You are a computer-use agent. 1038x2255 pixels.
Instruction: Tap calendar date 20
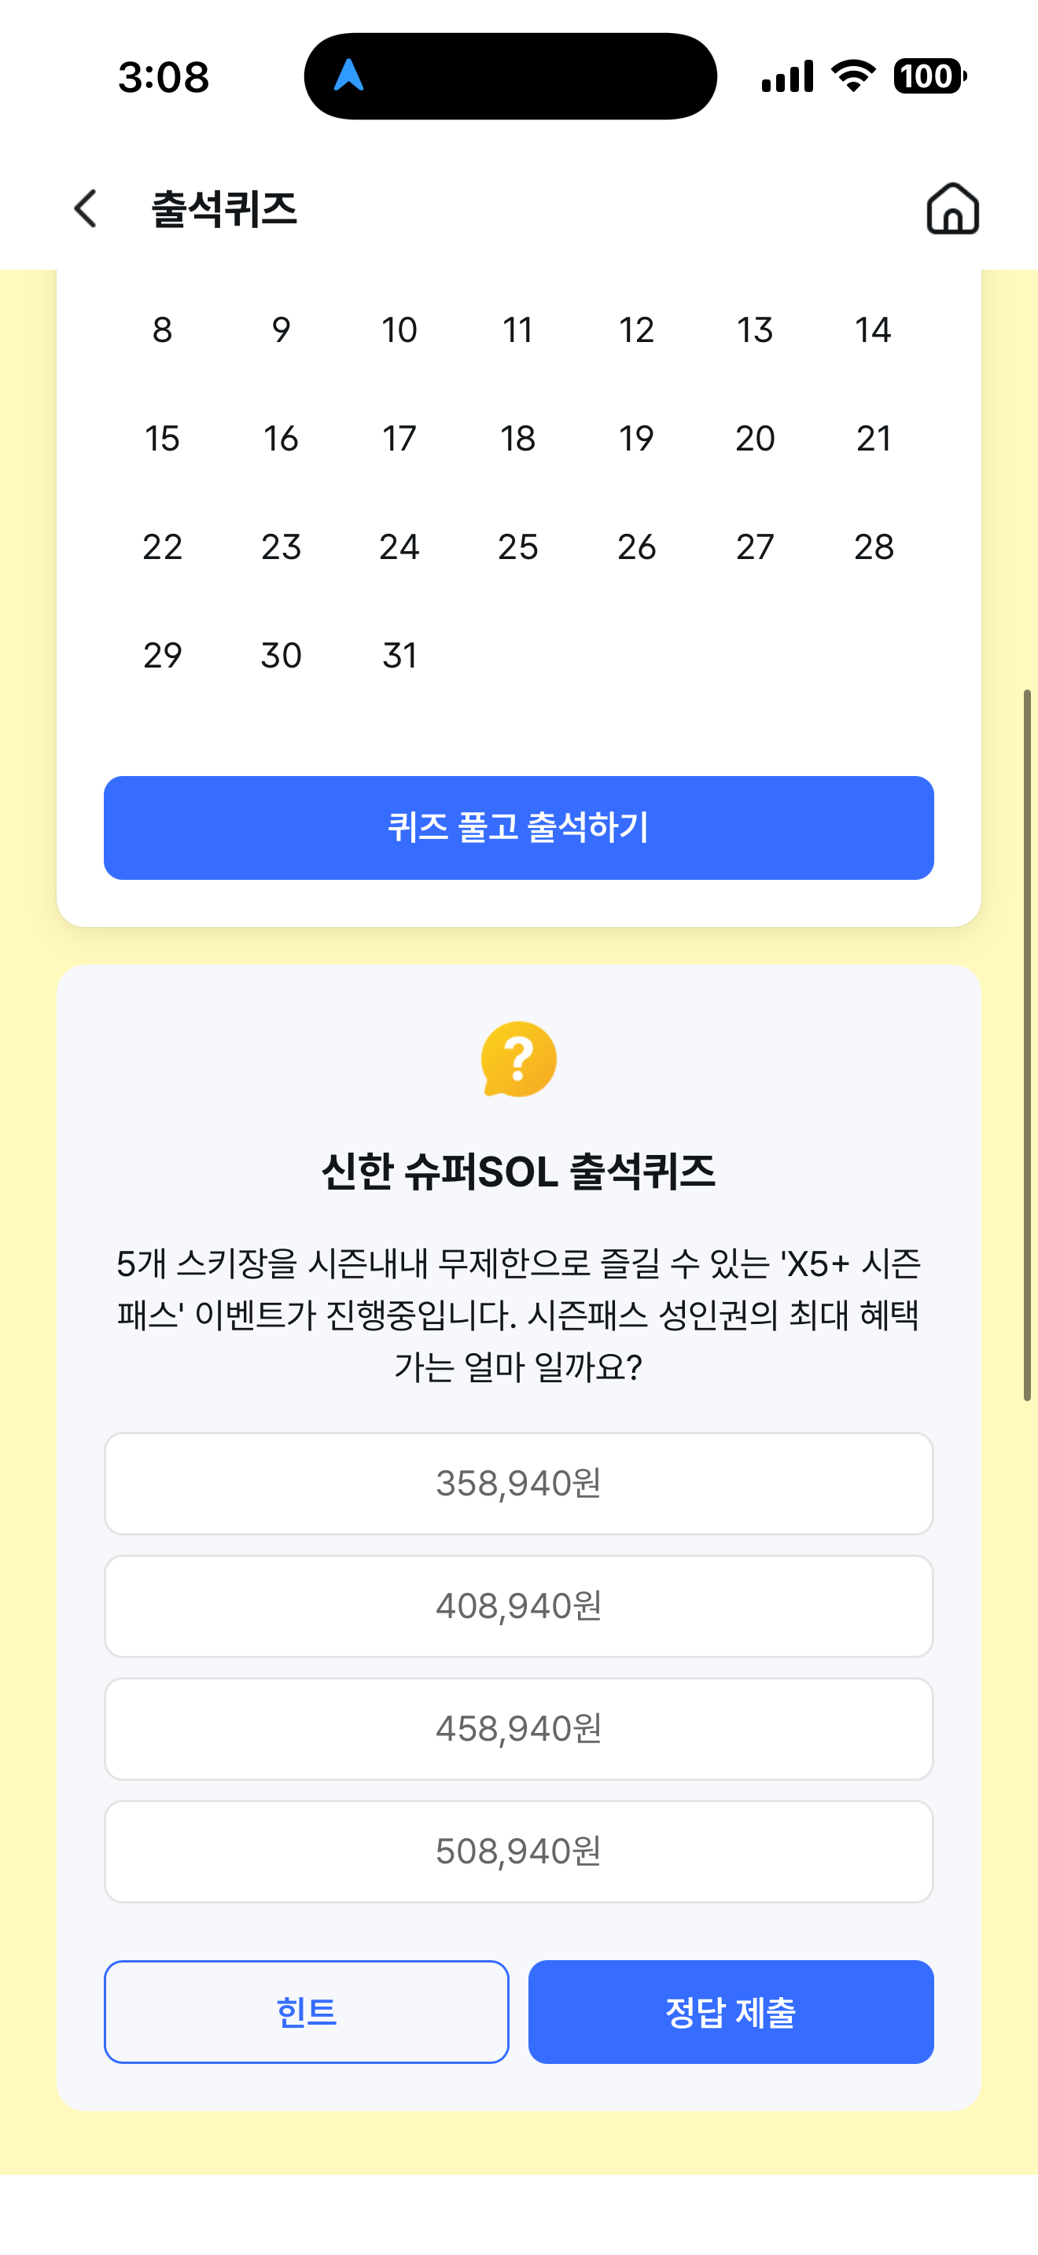point(754,438)
